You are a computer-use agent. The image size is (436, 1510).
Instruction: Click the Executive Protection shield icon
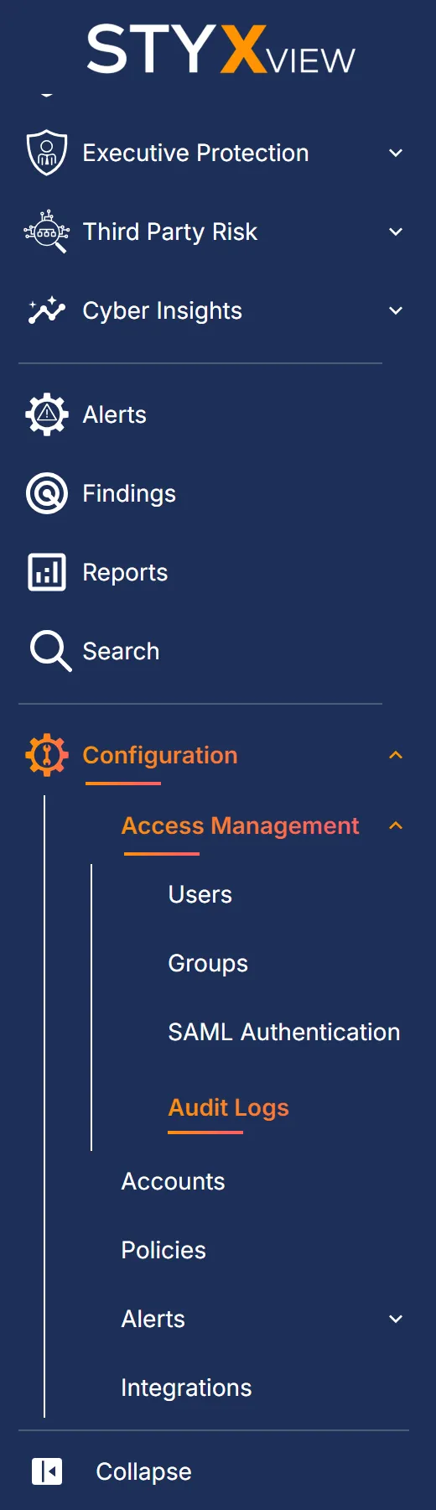pos(47,153)
